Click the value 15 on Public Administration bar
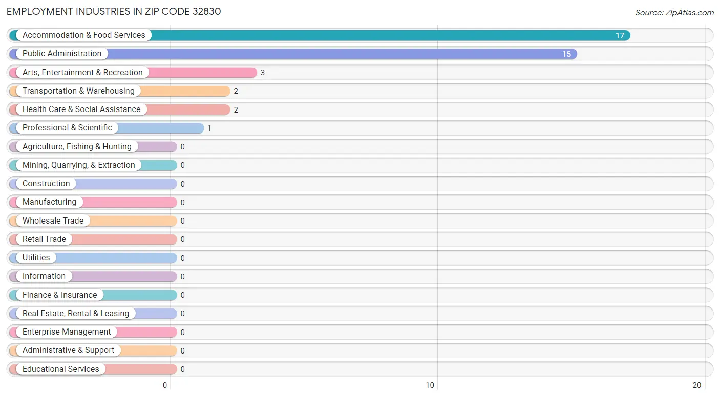The height and width of the screenshot is (397, 720). coord(566,54)
